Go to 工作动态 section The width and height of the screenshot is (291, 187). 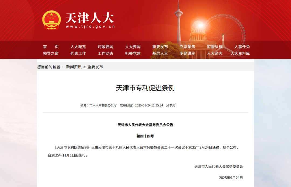105,53
